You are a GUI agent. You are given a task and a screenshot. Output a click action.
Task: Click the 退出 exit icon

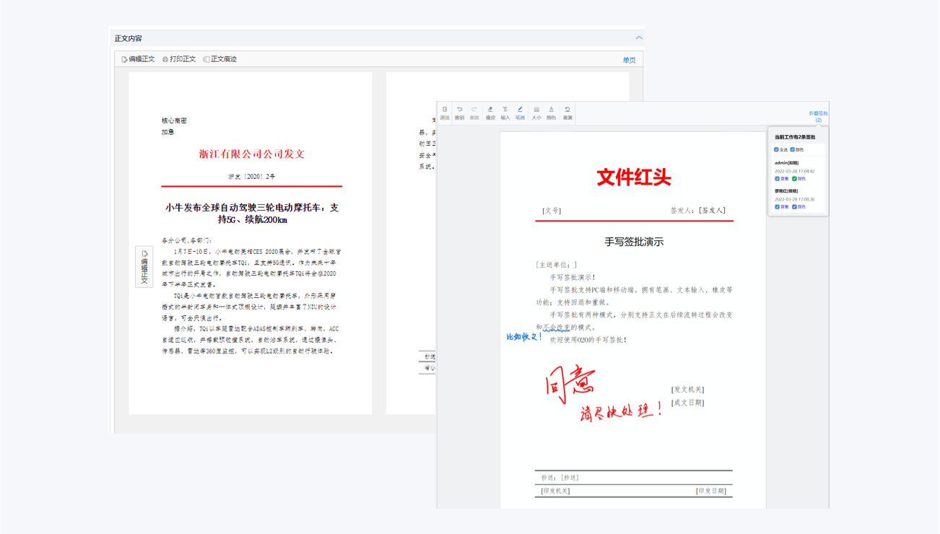[x=445, y=113]
